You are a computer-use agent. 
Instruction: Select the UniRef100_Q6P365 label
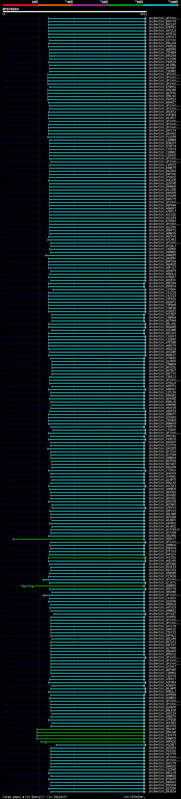point(162,670)
